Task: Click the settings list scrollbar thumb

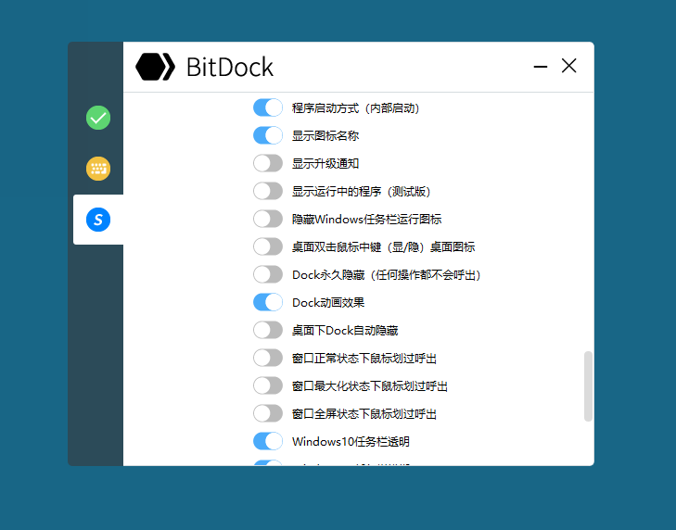Action: coord(588,386)
